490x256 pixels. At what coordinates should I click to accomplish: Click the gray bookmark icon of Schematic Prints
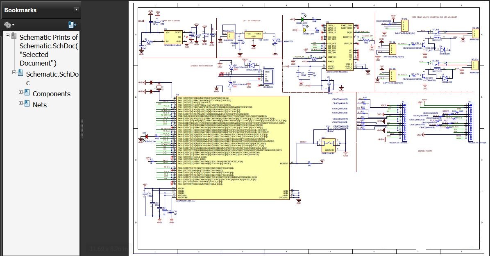pos(14,36)
